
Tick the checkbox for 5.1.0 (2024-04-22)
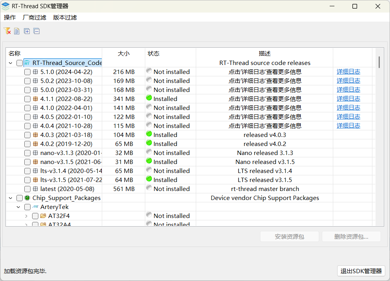[27, 72]
